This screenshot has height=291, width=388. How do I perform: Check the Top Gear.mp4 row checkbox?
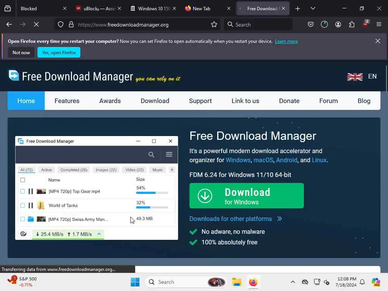22,191
